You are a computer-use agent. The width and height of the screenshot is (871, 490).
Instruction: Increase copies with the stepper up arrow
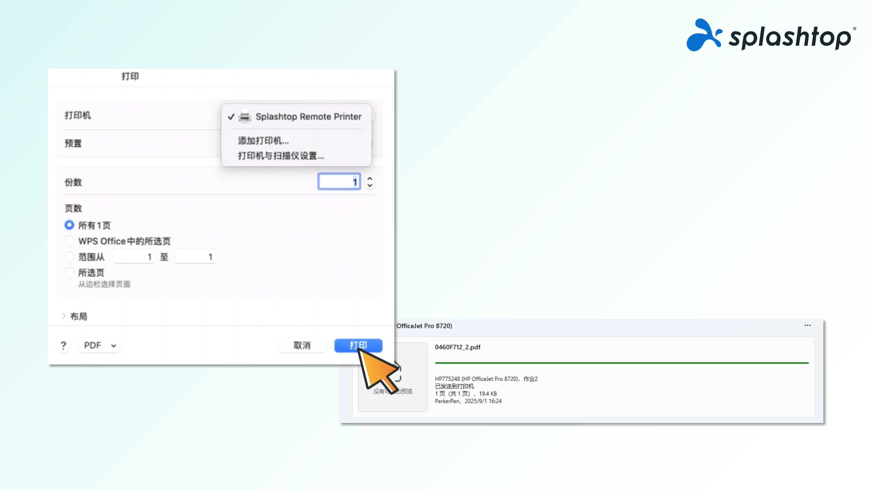click(x=370, y=178)
